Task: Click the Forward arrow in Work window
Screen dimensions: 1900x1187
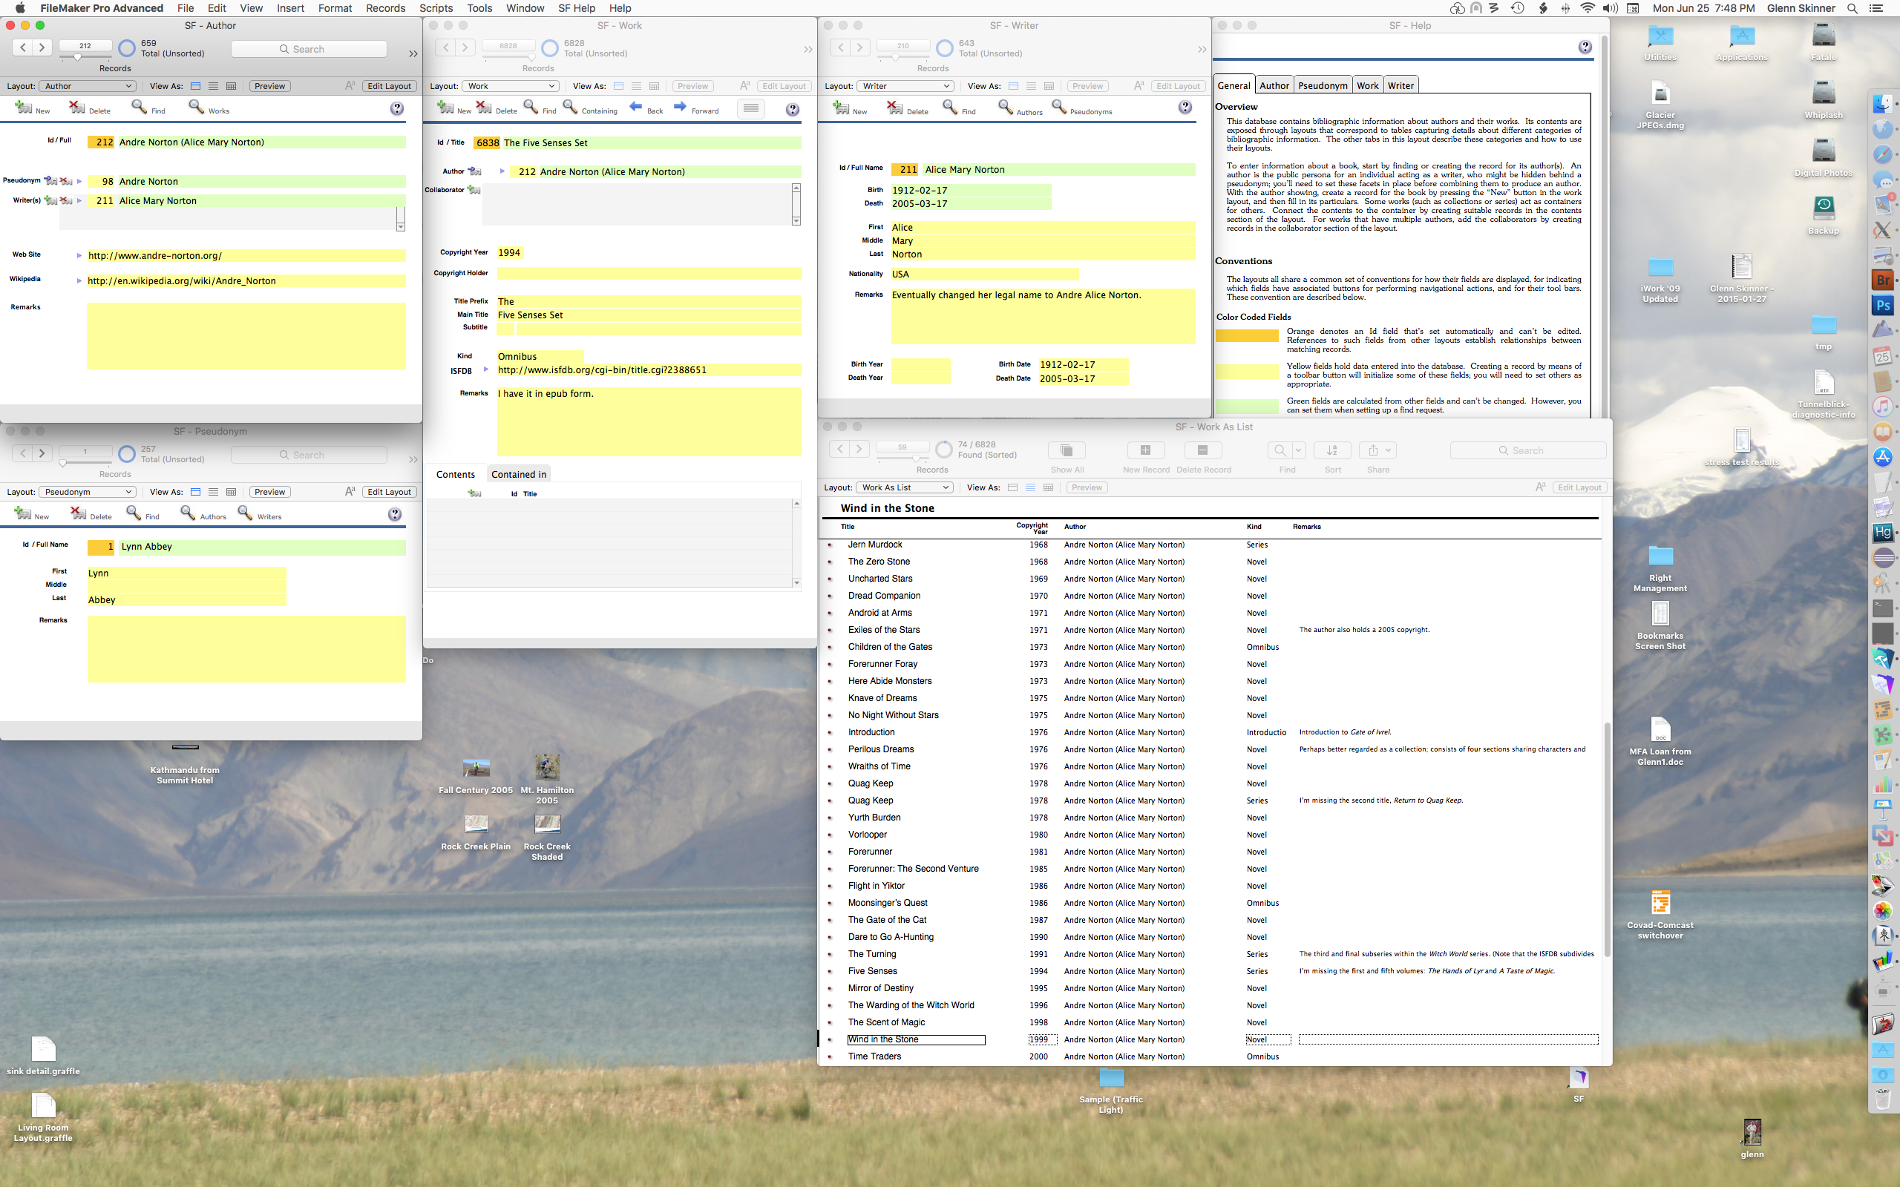Action: pyautogui.click(x=680, y=108)
